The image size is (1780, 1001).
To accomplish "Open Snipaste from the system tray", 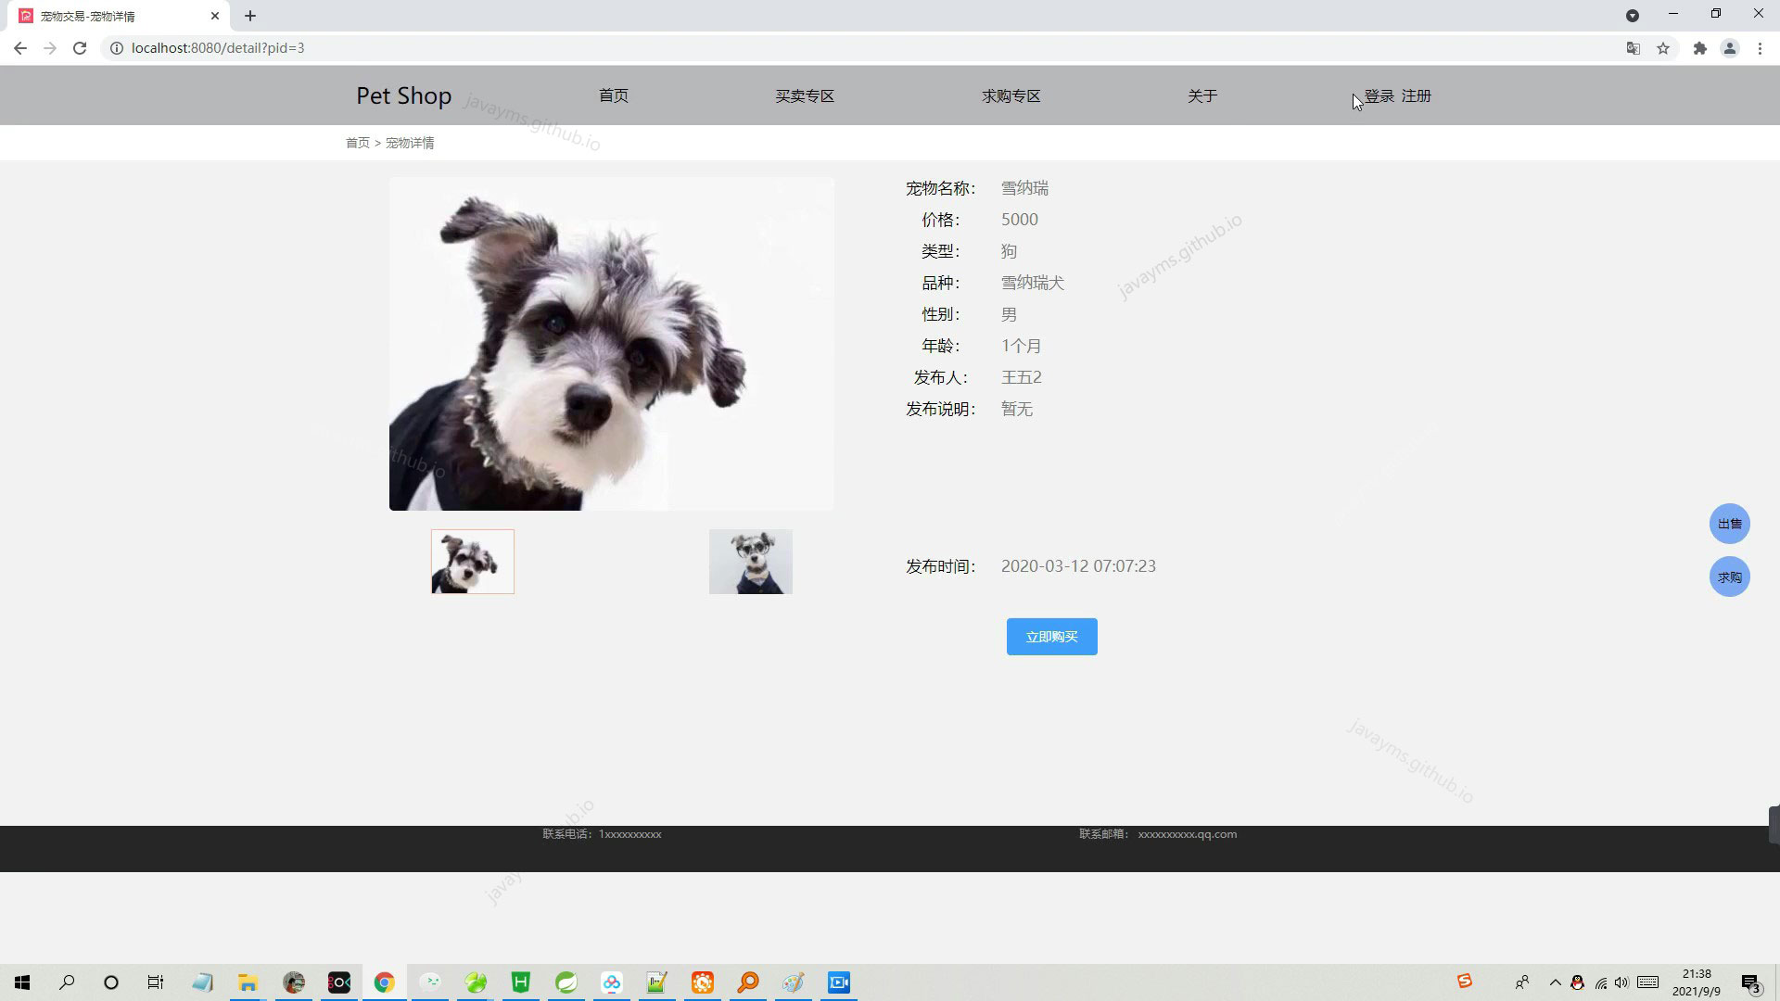I will 1465,982.
